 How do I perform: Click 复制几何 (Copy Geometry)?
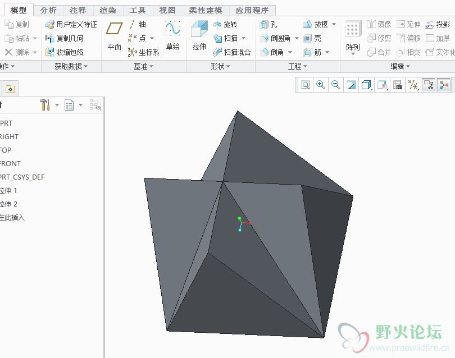(x=65, y=38)
